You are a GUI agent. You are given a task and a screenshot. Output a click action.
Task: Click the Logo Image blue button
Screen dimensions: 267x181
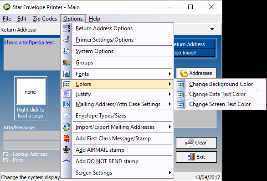click(194, 53)
